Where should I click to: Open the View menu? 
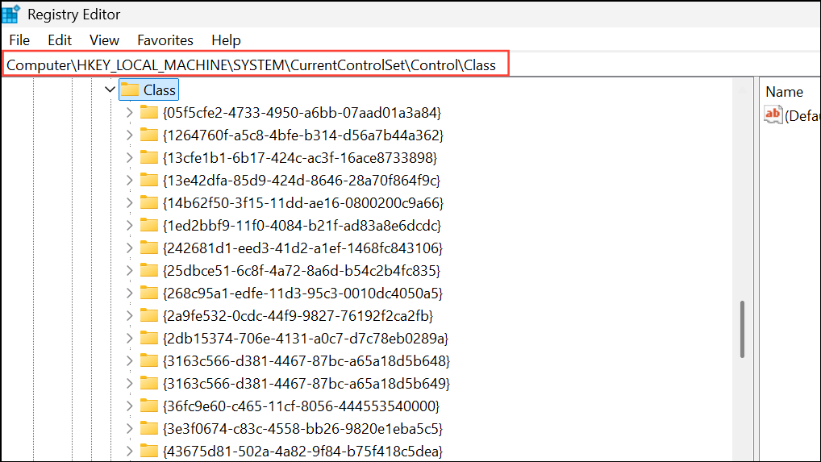pyautogui.click(x=104, y=40)
